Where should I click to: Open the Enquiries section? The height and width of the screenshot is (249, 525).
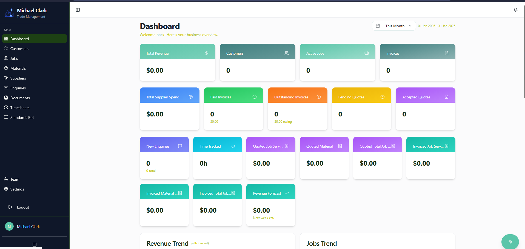pos(18,88)
